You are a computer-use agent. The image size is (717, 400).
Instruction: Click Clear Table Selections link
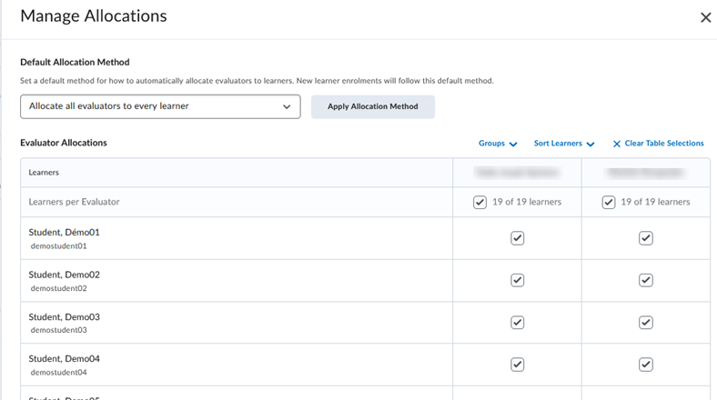coord(663,144)
